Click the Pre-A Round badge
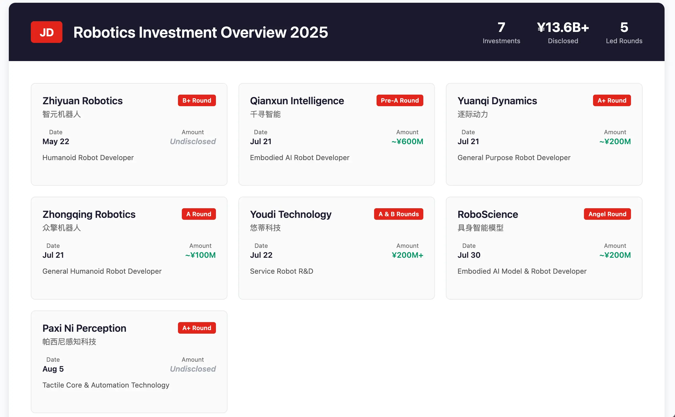The width and height of the screenshot is (675, 417). point(400,100)
